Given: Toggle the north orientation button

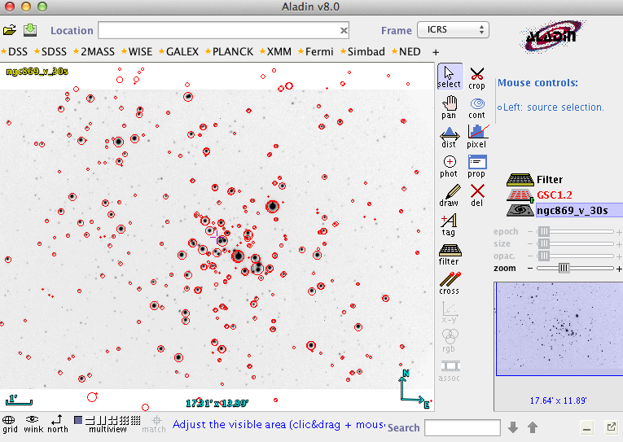Looking at the screenshot, I should tap(58, 424).
